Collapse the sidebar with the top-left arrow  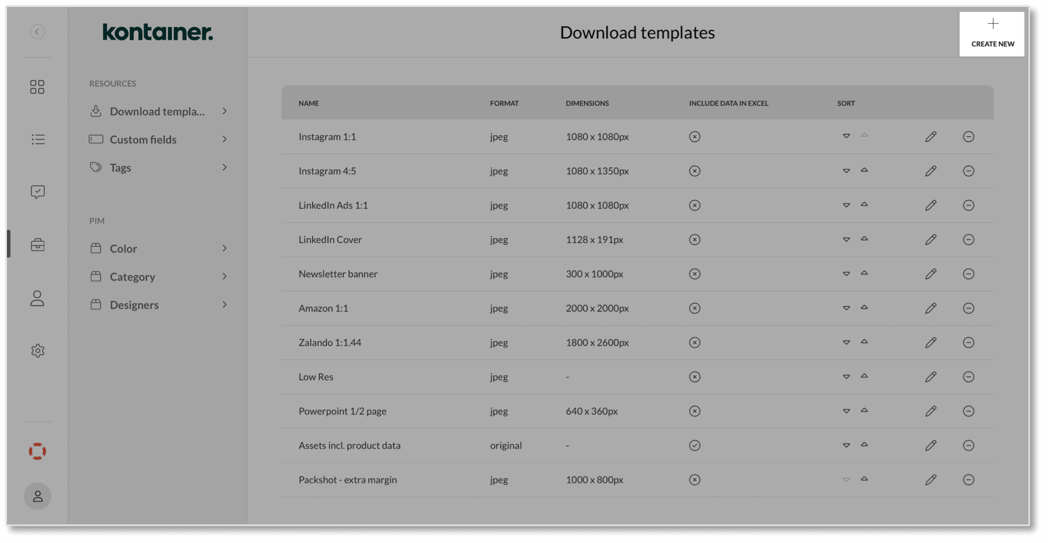click(37, 31)
